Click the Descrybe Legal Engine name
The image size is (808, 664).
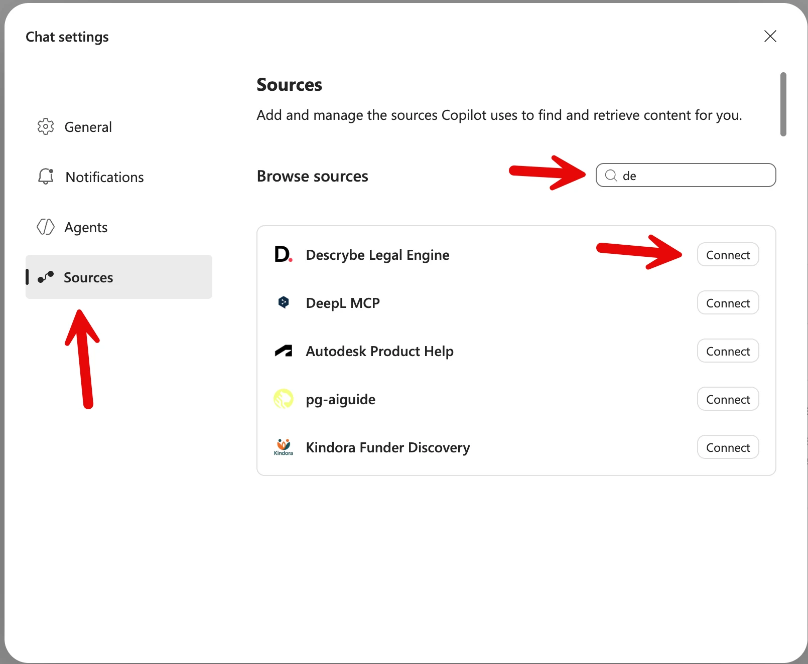click(x=377, y=255)
